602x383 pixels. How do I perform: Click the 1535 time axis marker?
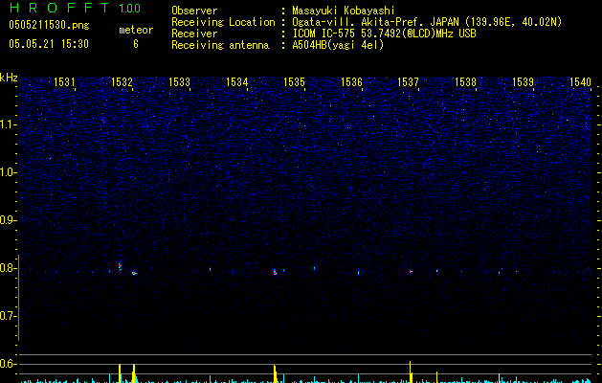[x=294, y=81]
